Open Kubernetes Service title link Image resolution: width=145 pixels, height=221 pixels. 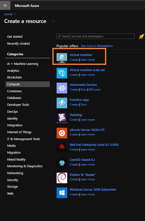[83, 85]
